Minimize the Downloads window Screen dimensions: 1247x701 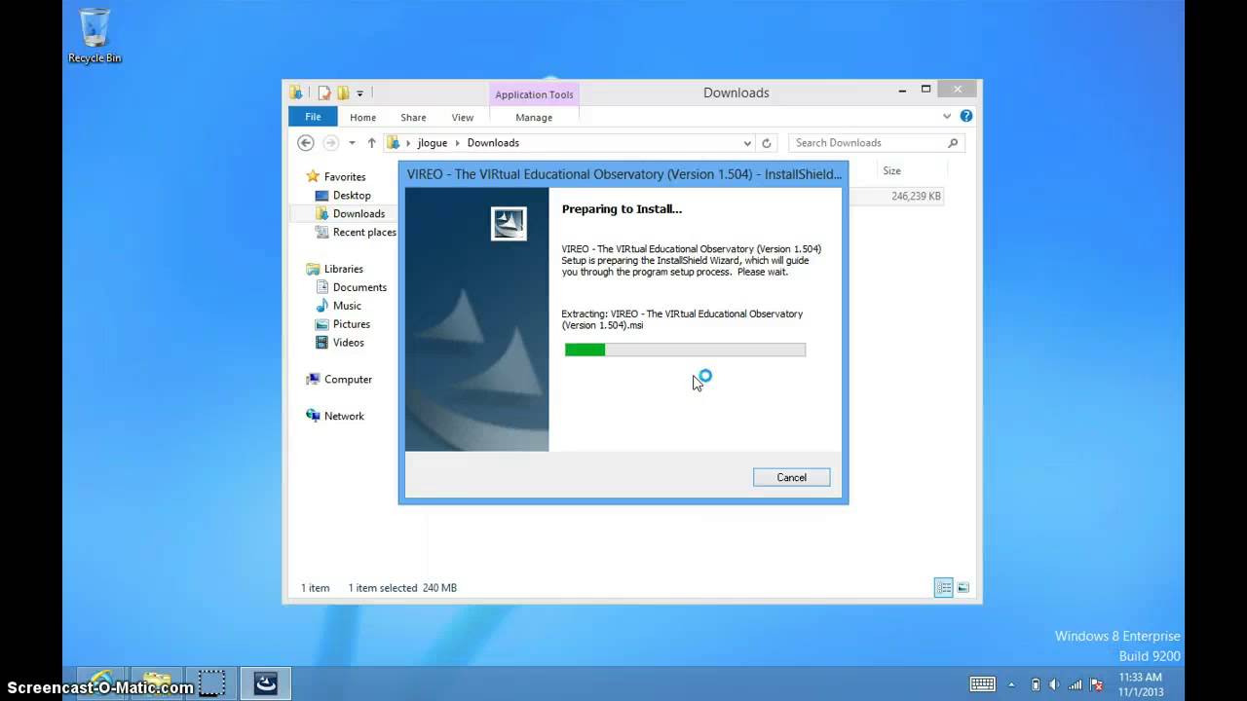(903, 90)
